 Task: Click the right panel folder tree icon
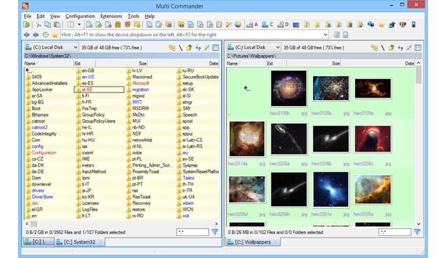coord(375,47)
